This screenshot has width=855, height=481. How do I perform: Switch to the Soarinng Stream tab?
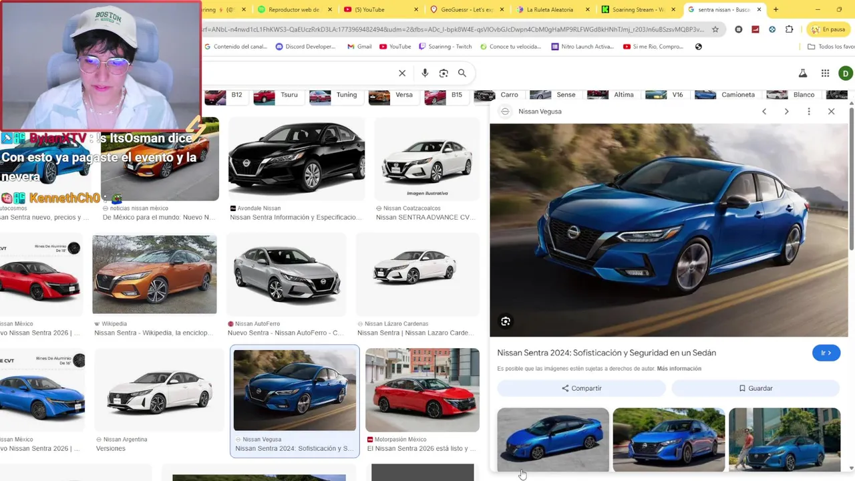pos(638,9)
